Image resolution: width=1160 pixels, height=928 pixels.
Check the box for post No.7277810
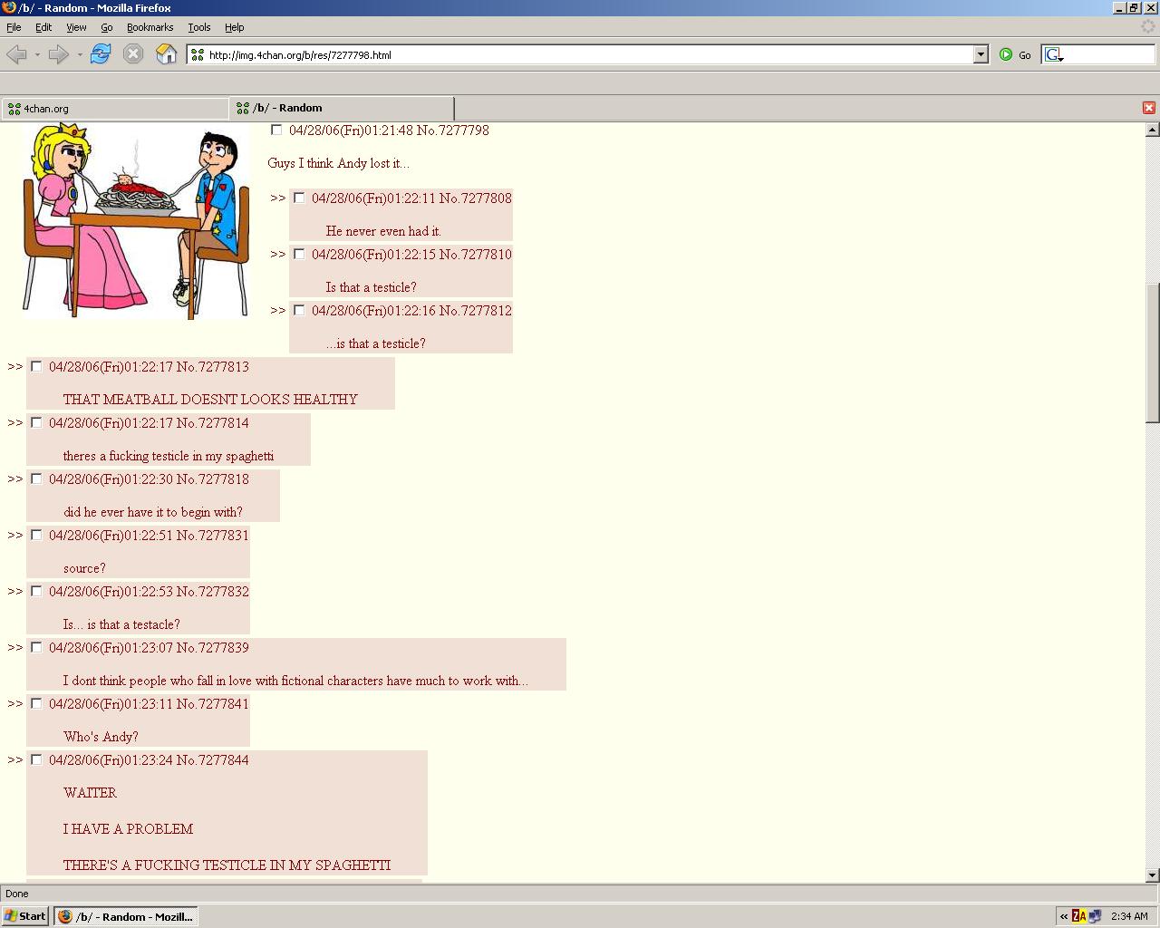pos(299,254)
